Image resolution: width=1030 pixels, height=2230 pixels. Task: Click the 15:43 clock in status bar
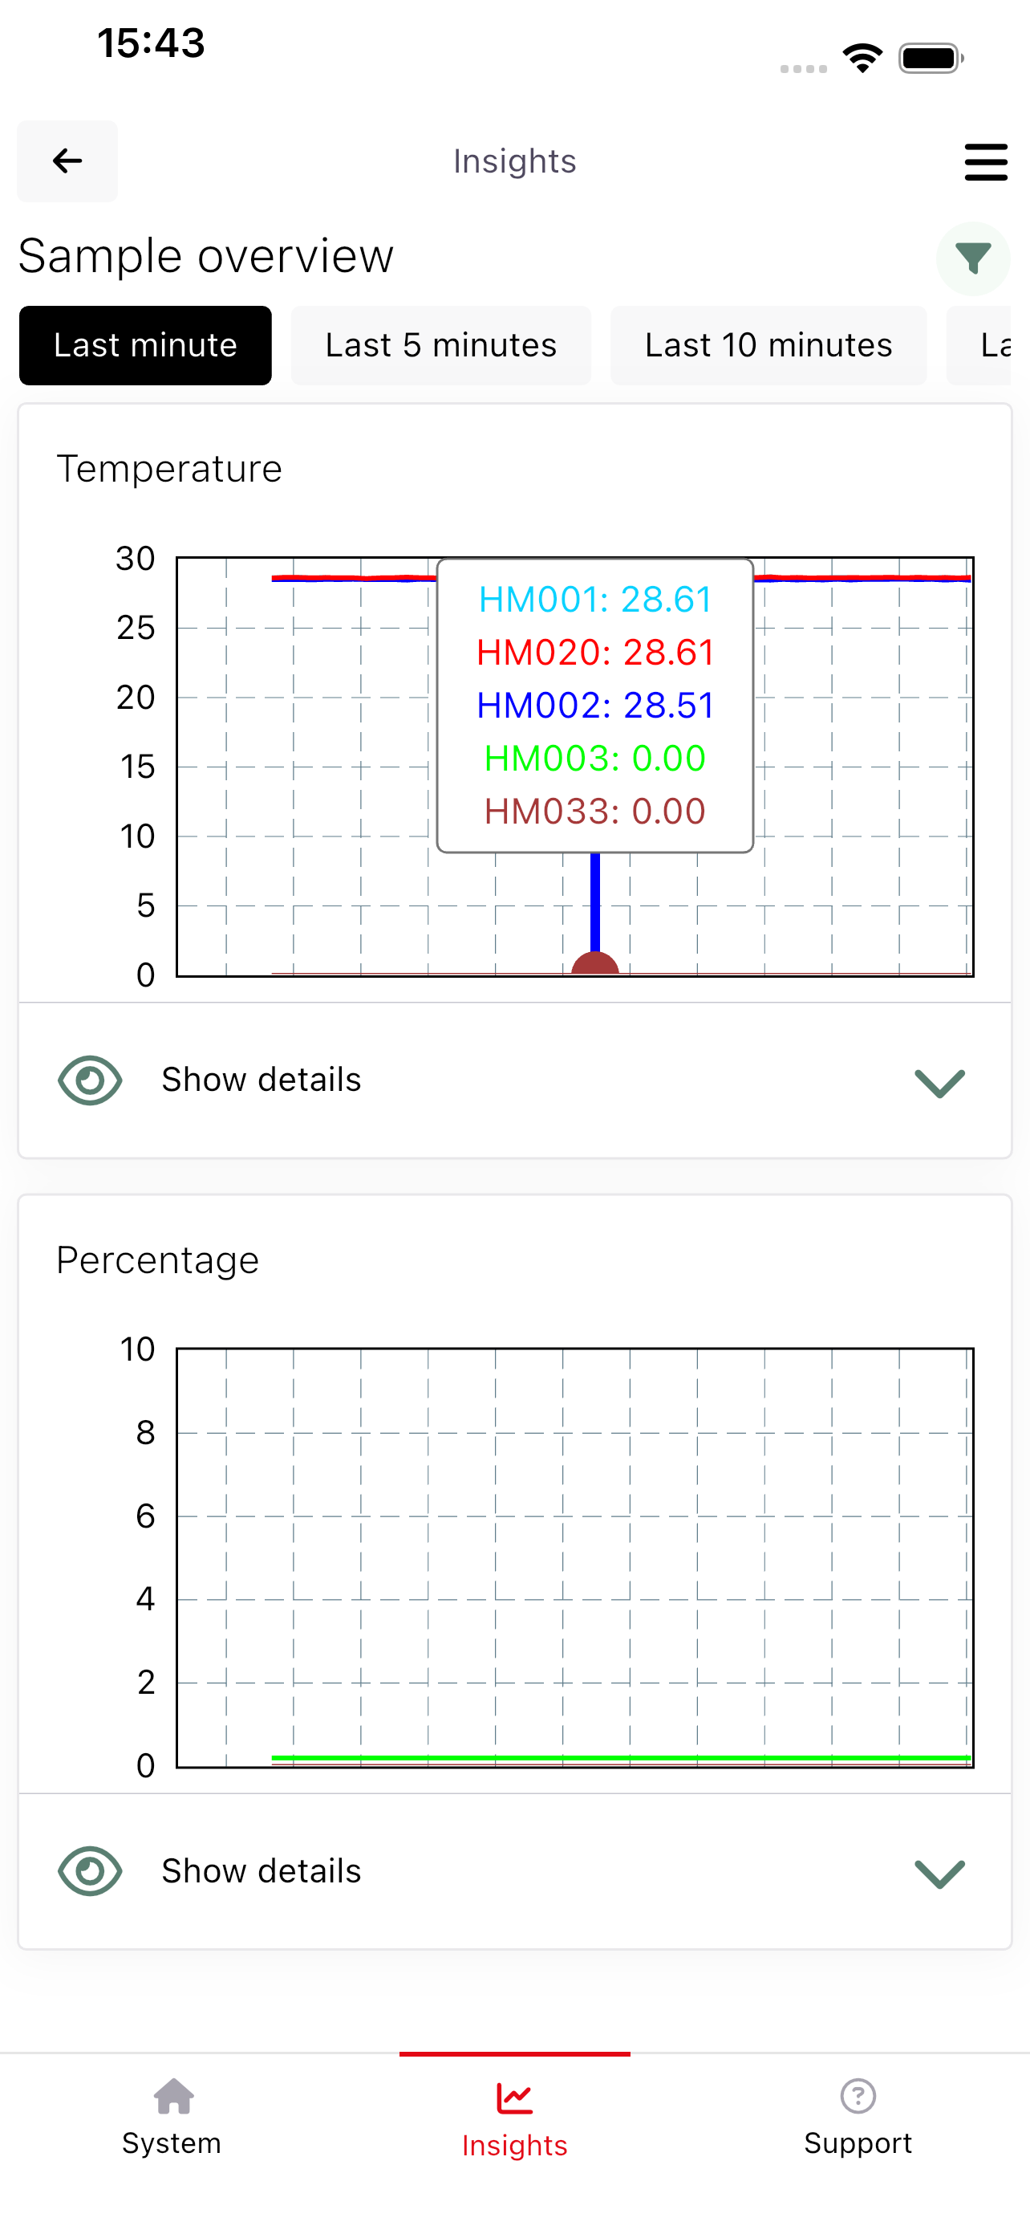(152, 43)
